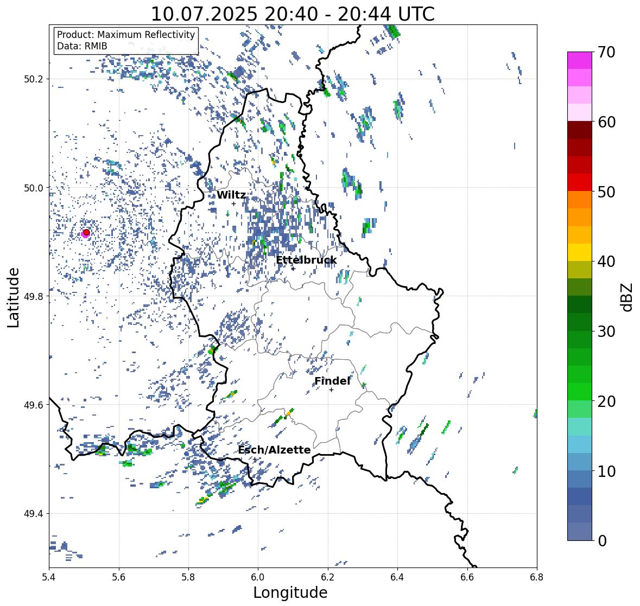The image size is (640, 606).
Task: Click the Wiltz station label
Action: coord(231,195)
